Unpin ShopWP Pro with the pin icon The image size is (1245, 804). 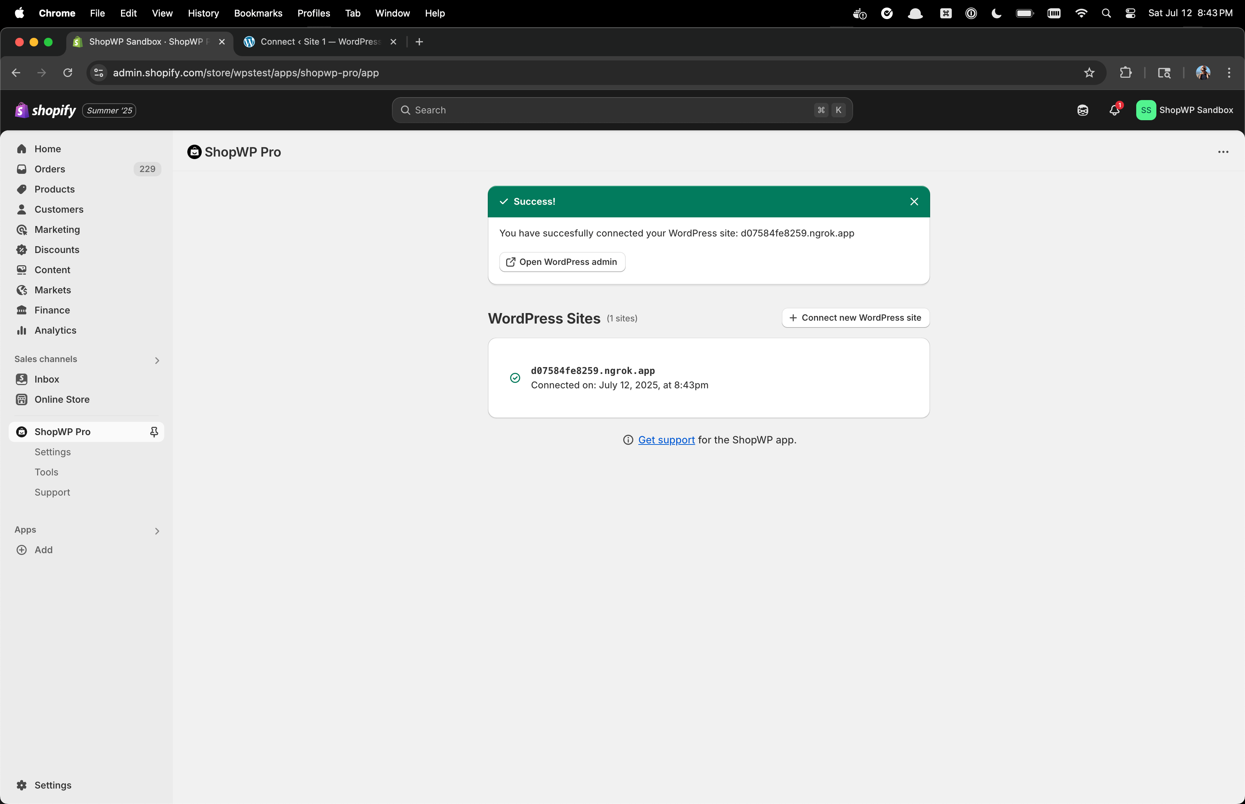[x=154, y=432]
